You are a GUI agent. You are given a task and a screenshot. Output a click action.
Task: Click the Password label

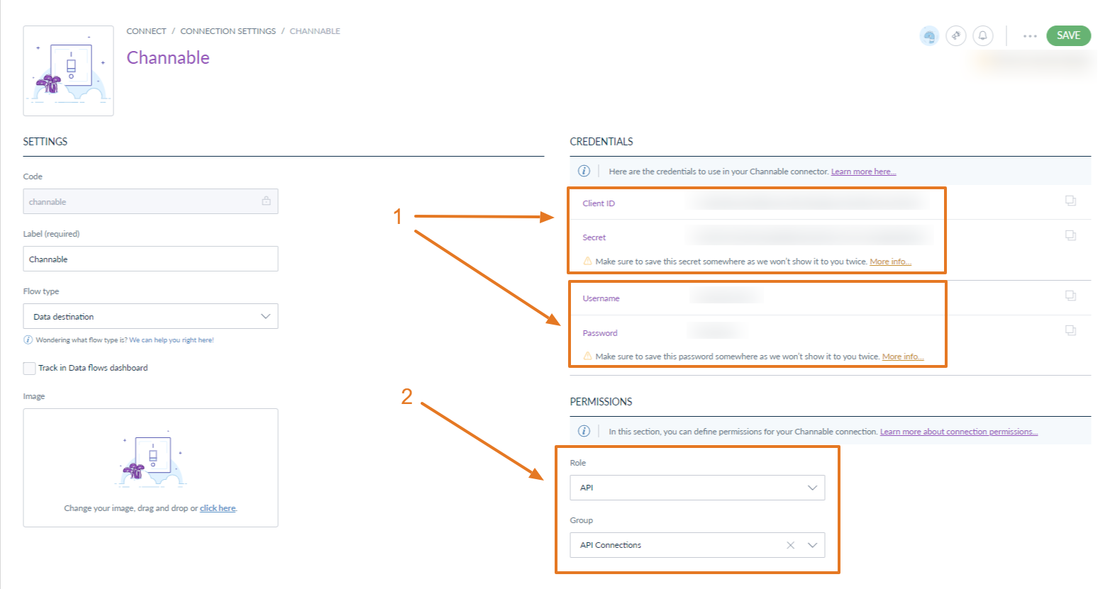[x=600, y=333]
